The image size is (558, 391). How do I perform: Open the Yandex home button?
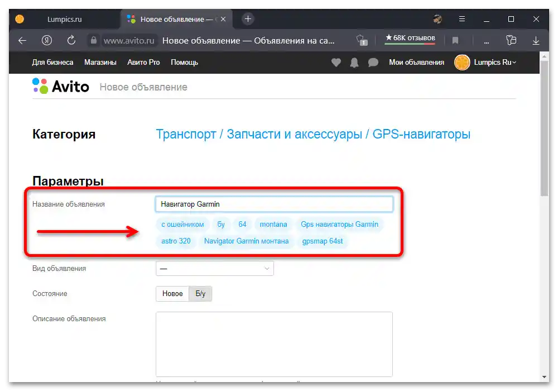47,40
